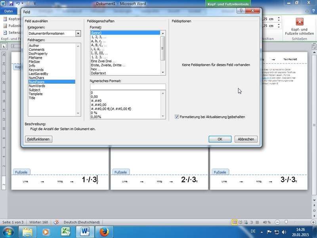
Task: Click the Seitenzahl icon in the ribbon
Action: pyautogui.click(x=5, y=33)
